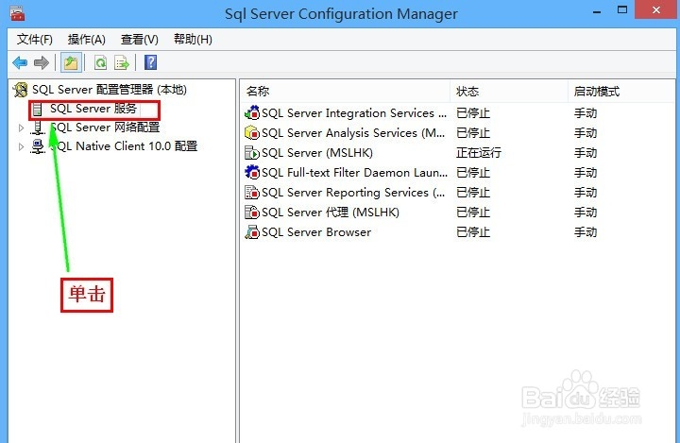Click the green Refresh toolbar icon
The image size is (680, 443).
pyautogui.click(x=101, y=63)
